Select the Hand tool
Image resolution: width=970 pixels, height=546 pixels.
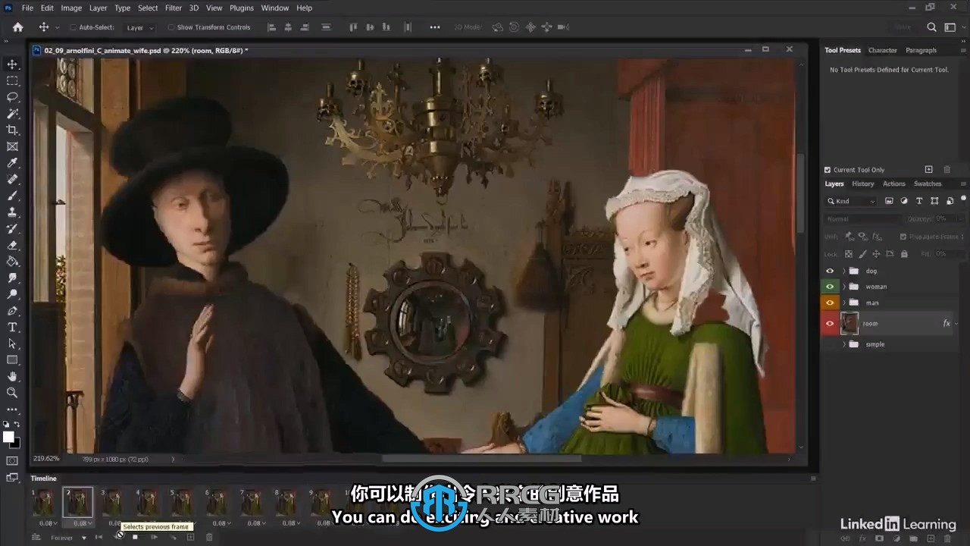(x=12, y=376)
